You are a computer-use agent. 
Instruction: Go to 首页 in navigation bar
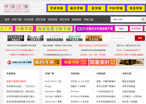7,19
